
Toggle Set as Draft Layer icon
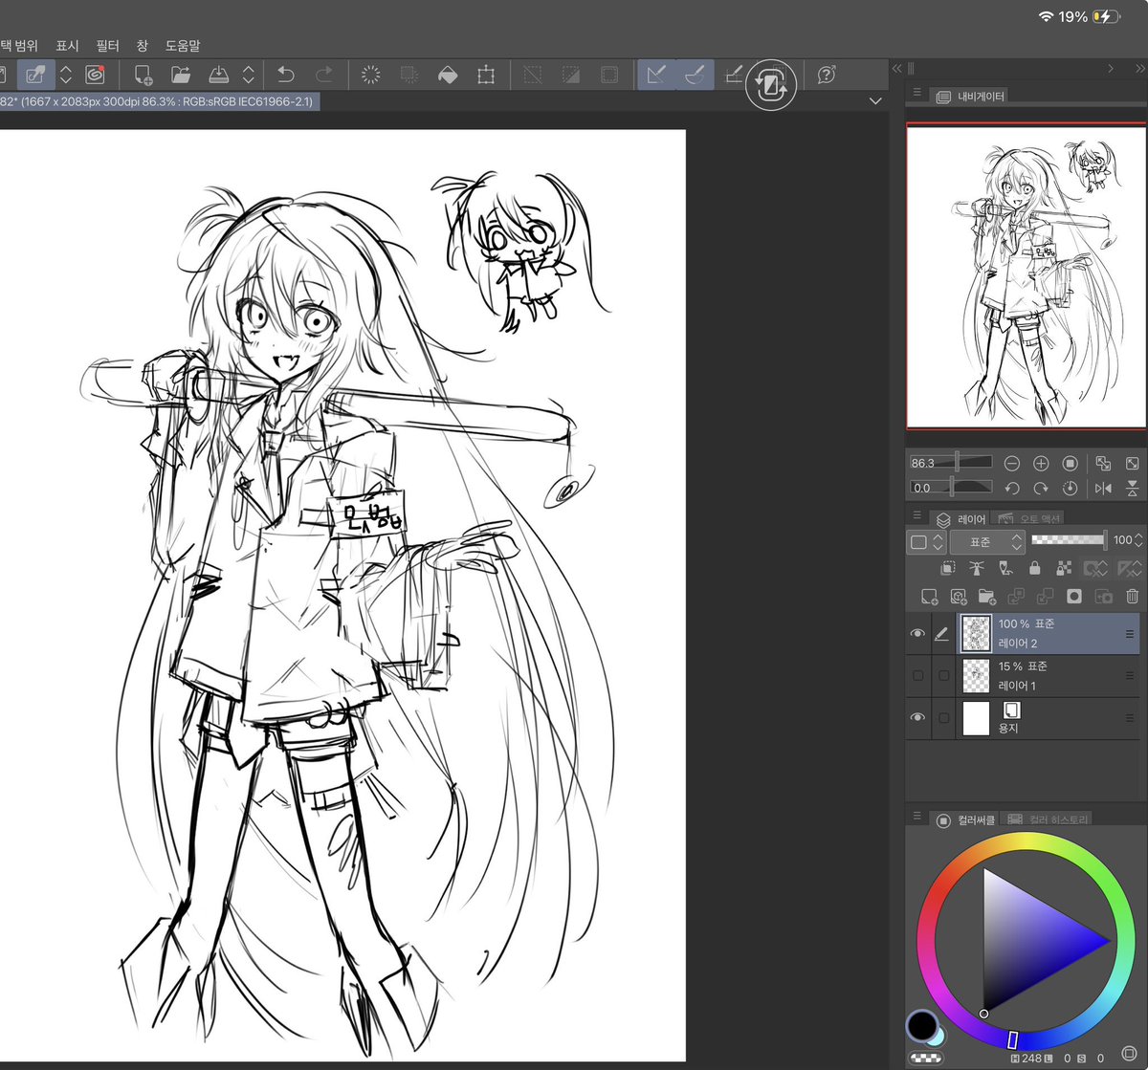coord(1005,568)
